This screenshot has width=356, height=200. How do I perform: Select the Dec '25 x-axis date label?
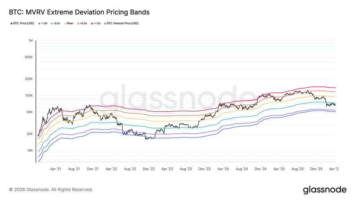tap(316, 169)
